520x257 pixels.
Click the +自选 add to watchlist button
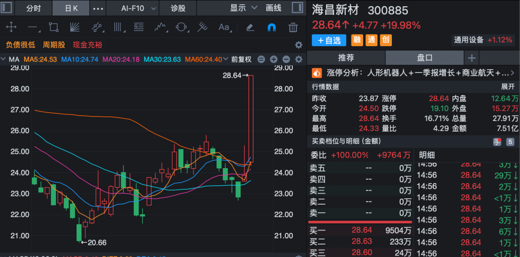[x=329, y=40]
